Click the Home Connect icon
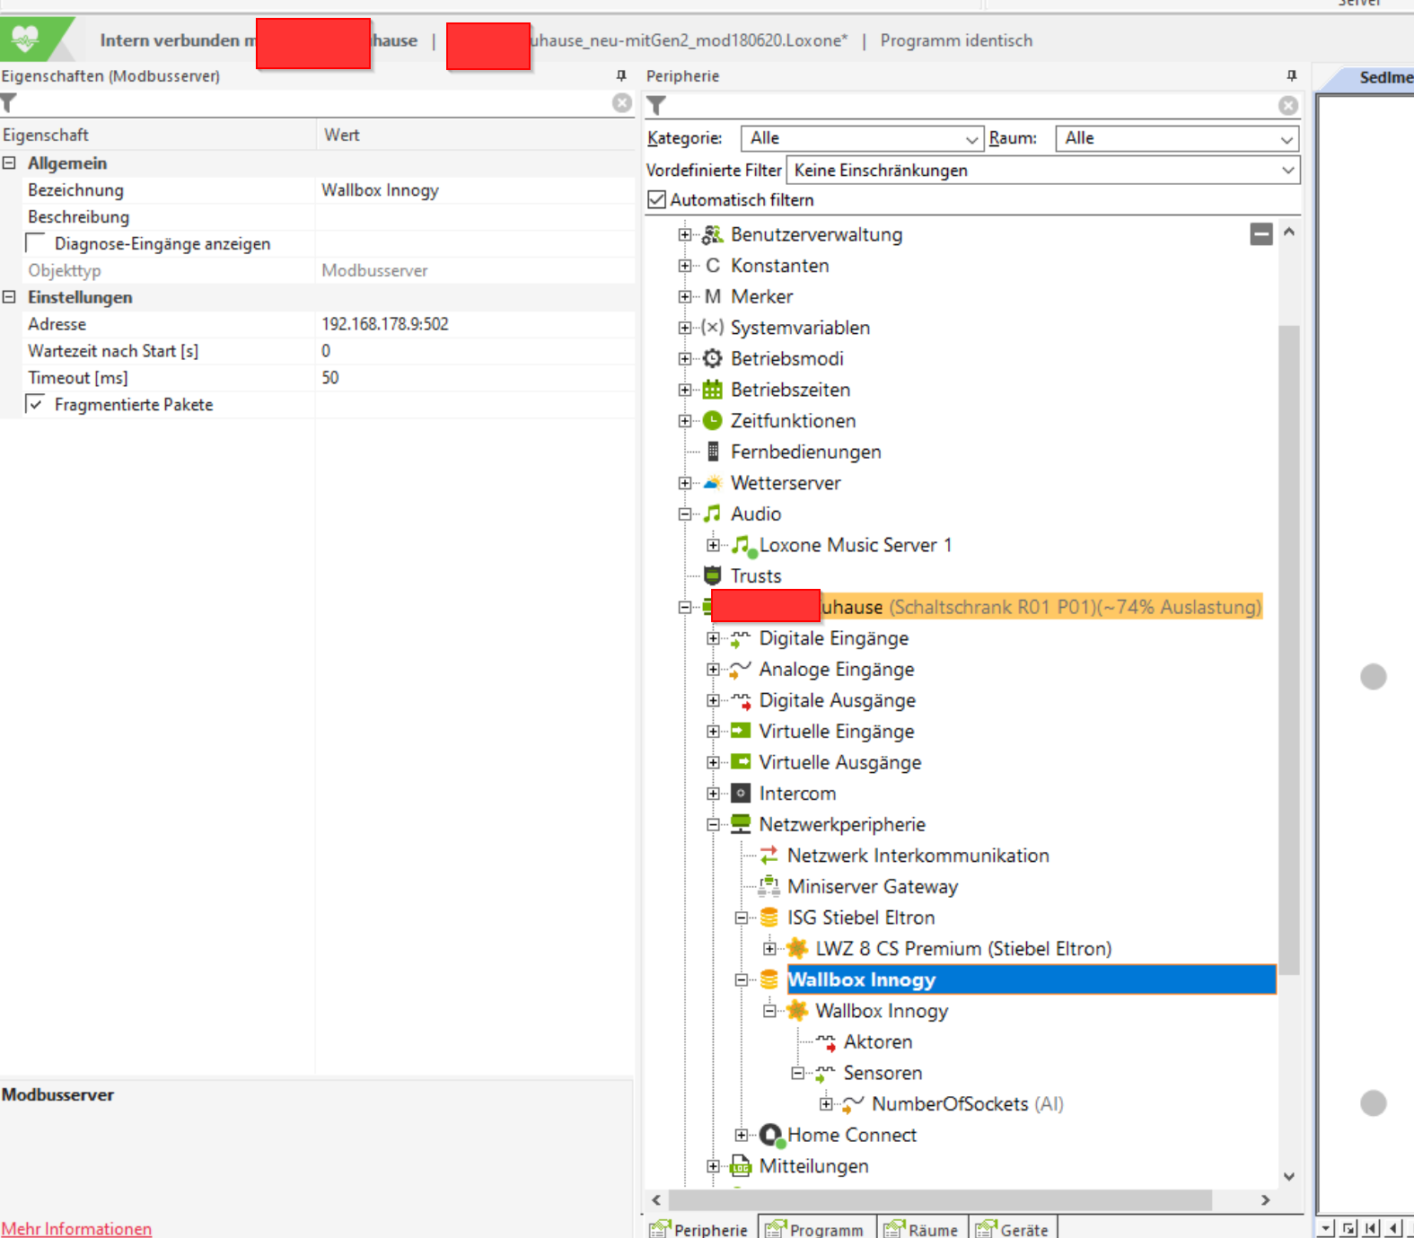 [771, 1136]
